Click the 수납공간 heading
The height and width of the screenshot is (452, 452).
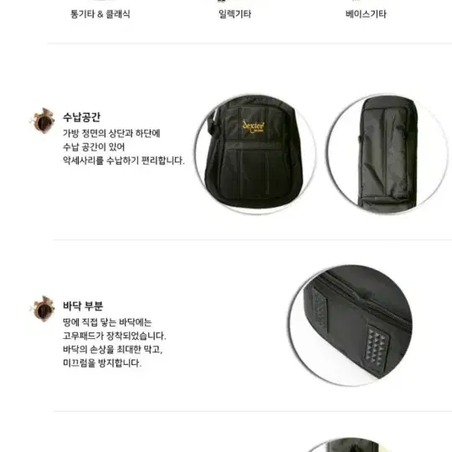coord(81,117)
